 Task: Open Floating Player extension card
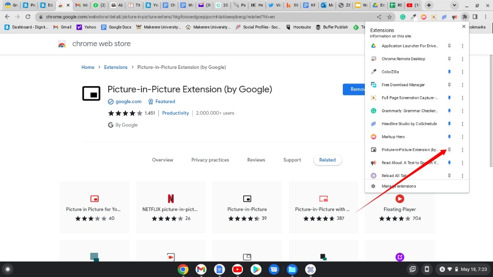click(x=399, y=207)
